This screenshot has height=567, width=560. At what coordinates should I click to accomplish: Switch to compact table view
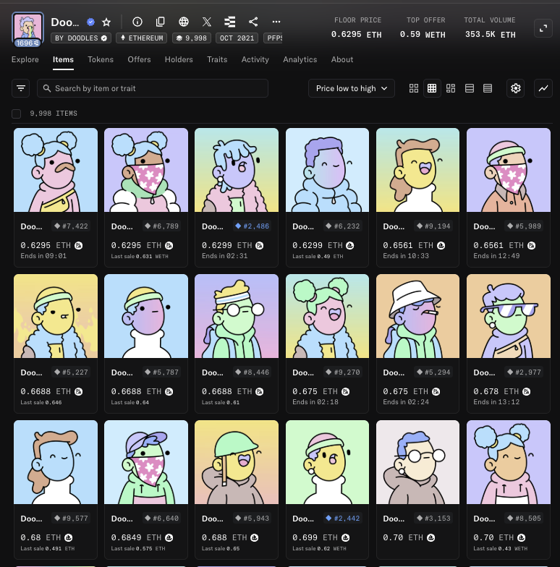click(488, 88)
